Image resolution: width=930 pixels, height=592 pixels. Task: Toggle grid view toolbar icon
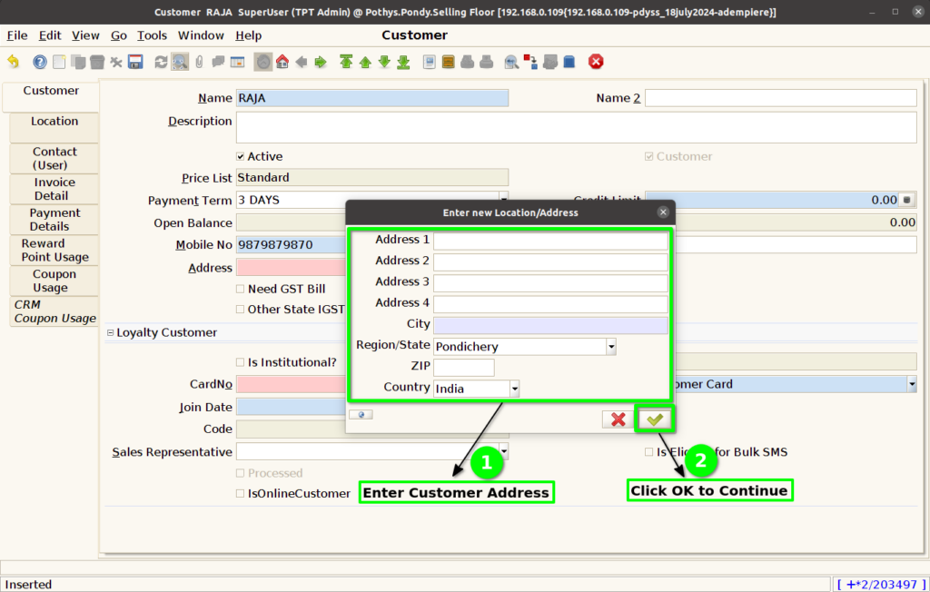(x=237, y=62)
